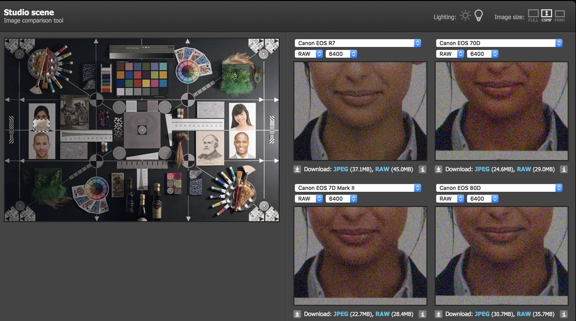
Task: Show info icon for EOS 80D image
Action: (x=563, y=314)
